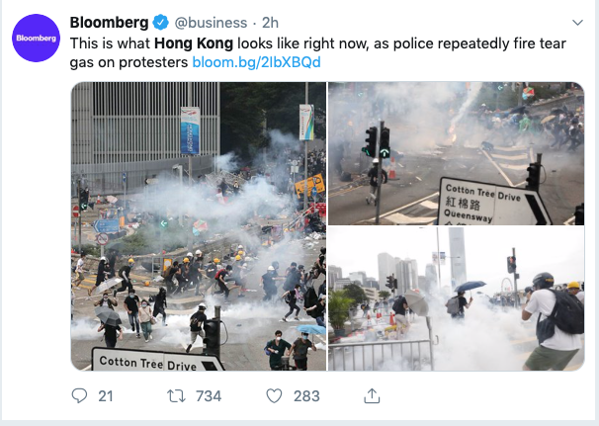The image size is (599, 426).
Task: Click the reply speech bubble icon
Action: click(x=79, y=395)
